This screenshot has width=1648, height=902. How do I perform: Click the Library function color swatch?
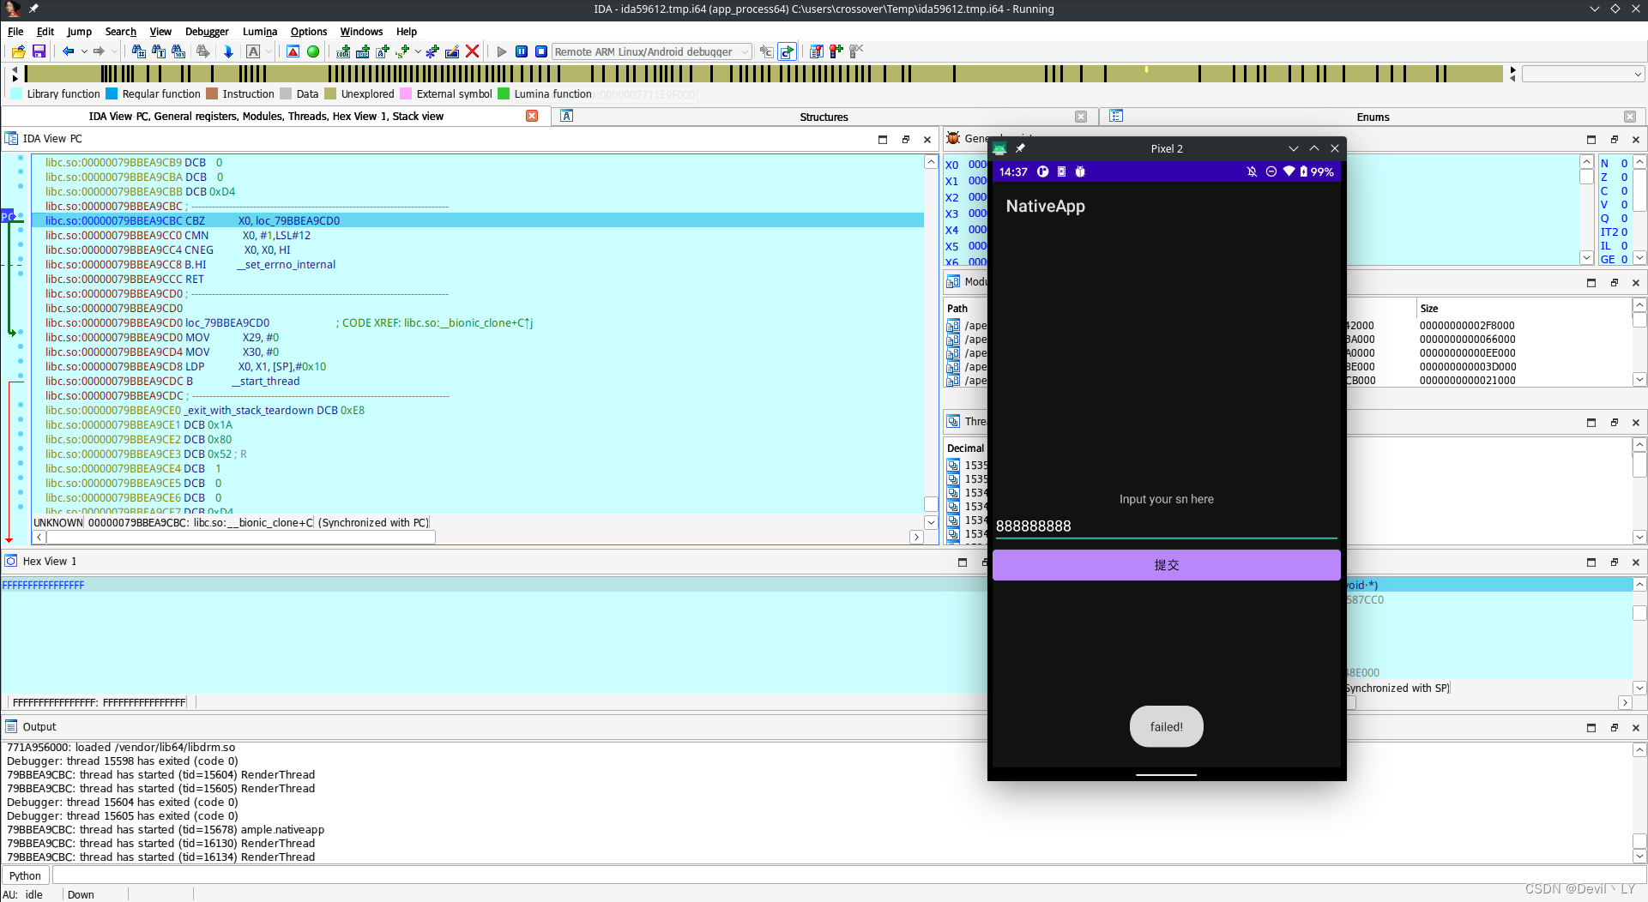pyautogui.click(x=17, y=93)
